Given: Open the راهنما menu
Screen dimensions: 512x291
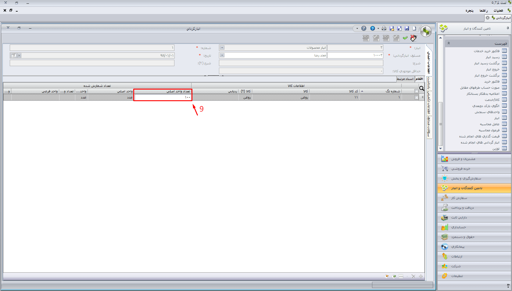Looking at the screenshot, I should click(484, 10).
